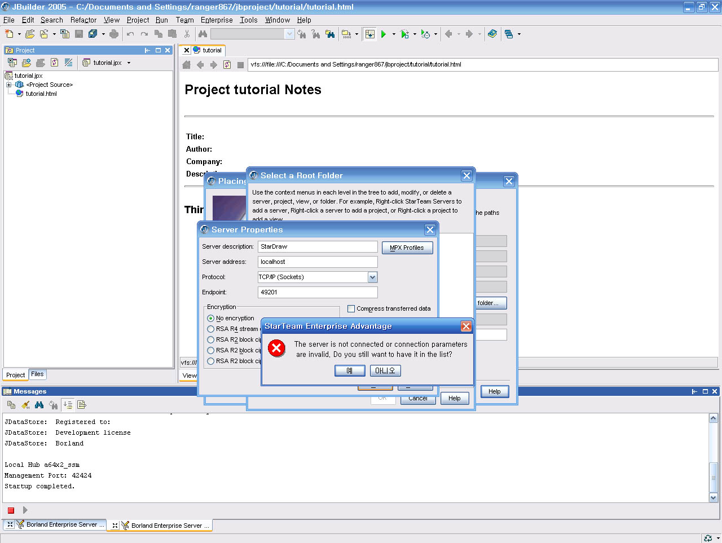Click the folder... button in the Placing dialog

[x=491, y=303]
